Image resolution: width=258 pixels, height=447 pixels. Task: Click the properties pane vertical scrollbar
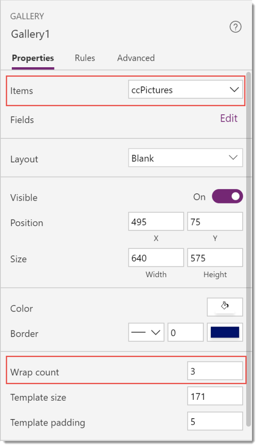248,249
